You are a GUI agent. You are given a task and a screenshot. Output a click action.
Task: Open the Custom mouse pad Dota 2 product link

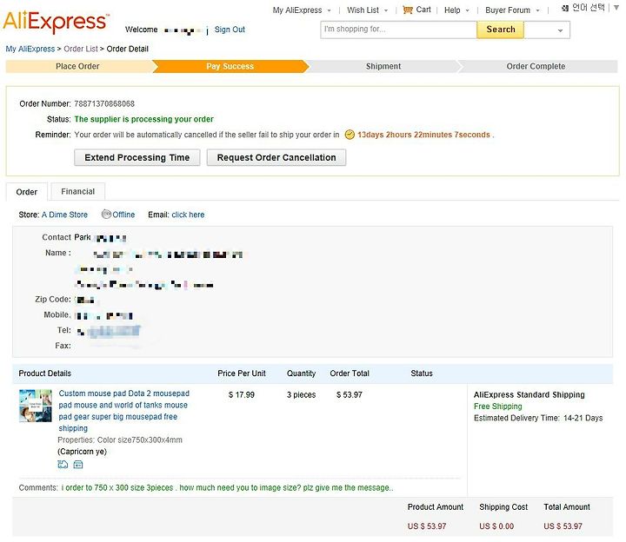(x=123, y=411)
